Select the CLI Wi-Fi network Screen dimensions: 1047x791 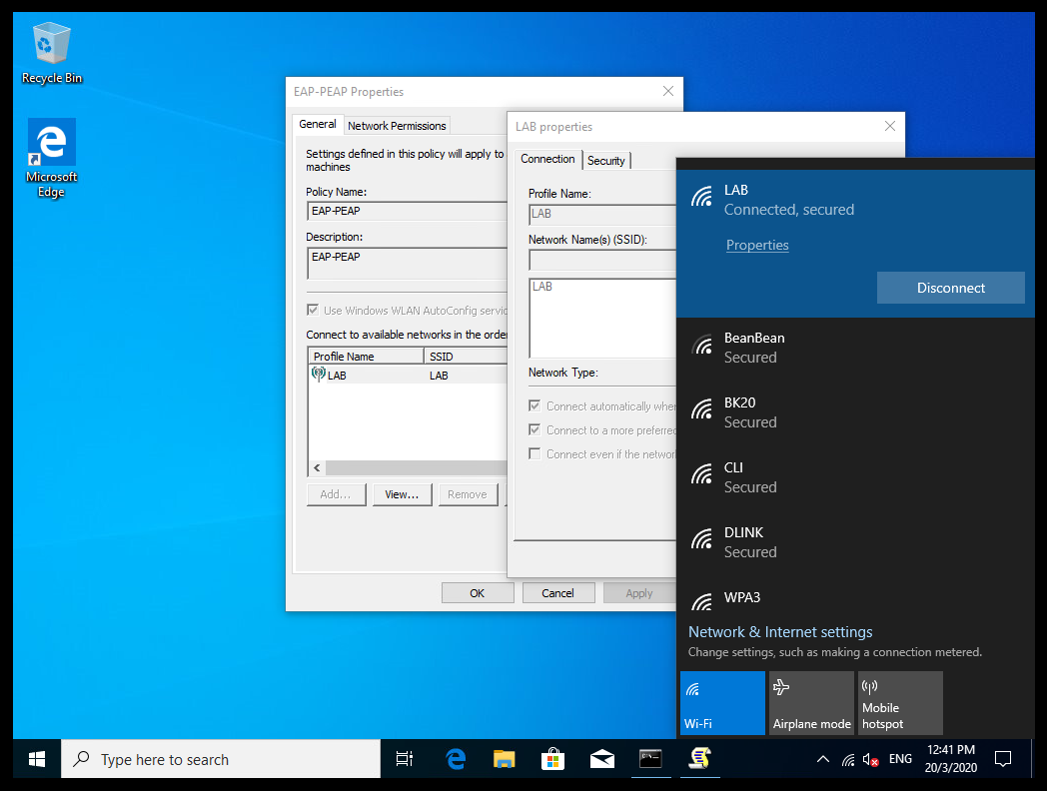pos(855,477)
